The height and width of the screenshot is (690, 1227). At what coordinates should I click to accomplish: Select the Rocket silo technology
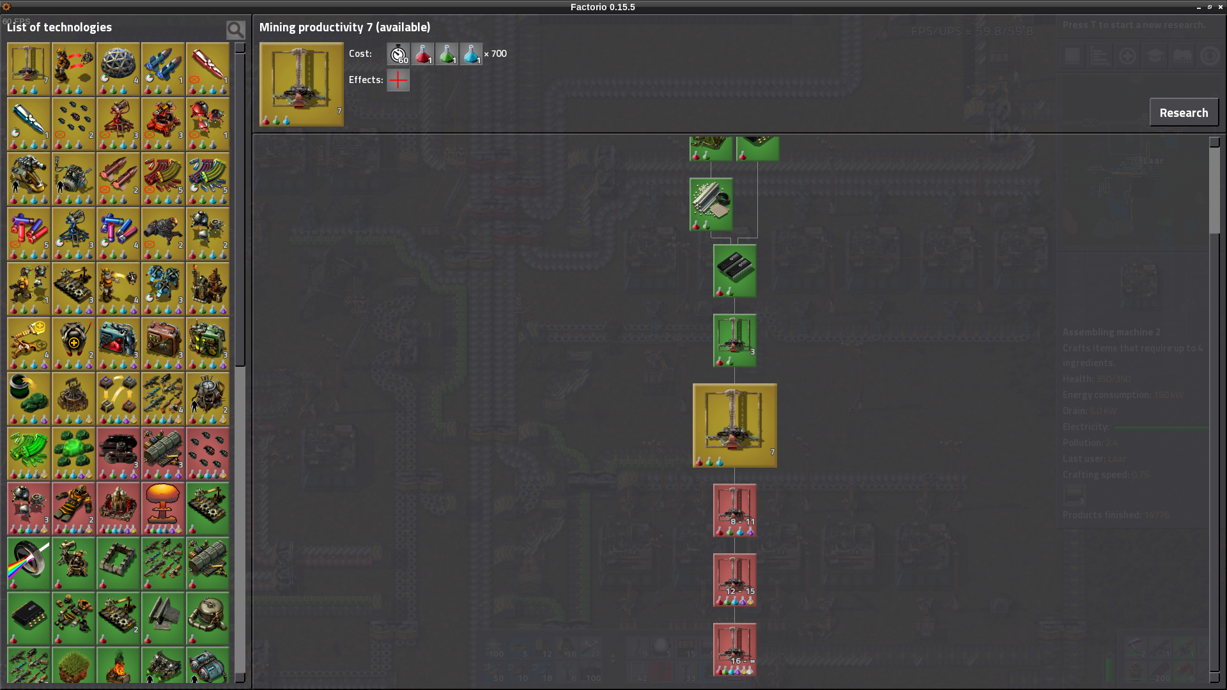(73, 399)
